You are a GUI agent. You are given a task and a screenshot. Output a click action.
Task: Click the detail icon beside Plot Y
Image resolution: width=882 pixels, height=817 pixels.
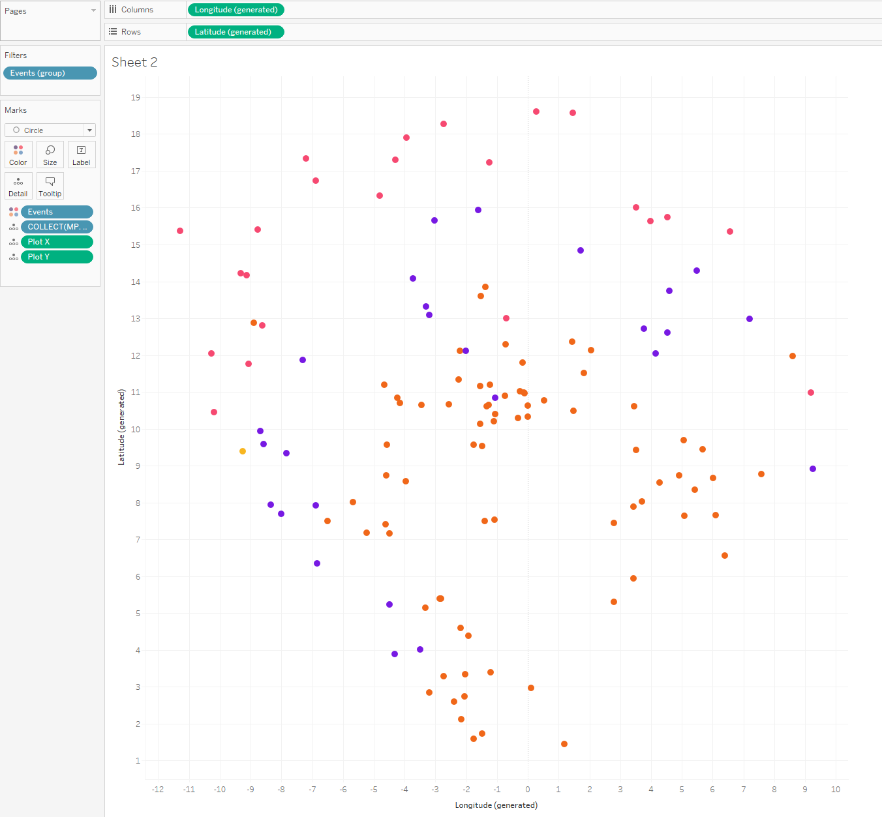(14, 257)
